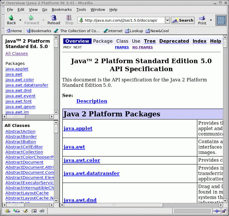Open the Bookmarks item in personal toolbar
The width and height of the screenshot is (229, 216).
click(x=39, y=31)
